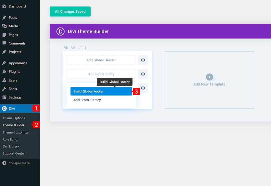Click the Appearance paintbrush icon
Screen dimensions: 271x186
tap(5, 63)
